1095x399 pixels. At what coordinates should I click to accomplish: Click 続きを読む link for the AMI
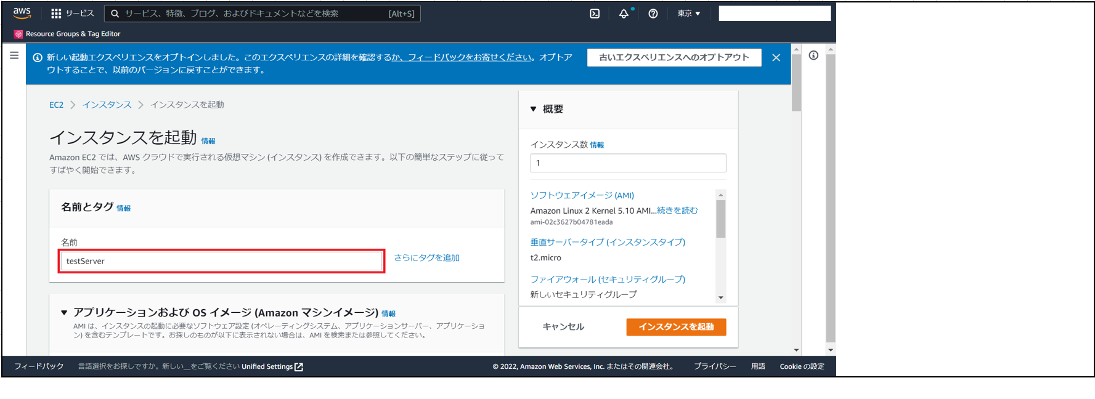pos(677,211)
